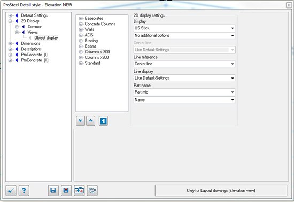This screenshot has width=294, height=202.
Task: Select Descriptions label in the tree
Action: point(32,49)
